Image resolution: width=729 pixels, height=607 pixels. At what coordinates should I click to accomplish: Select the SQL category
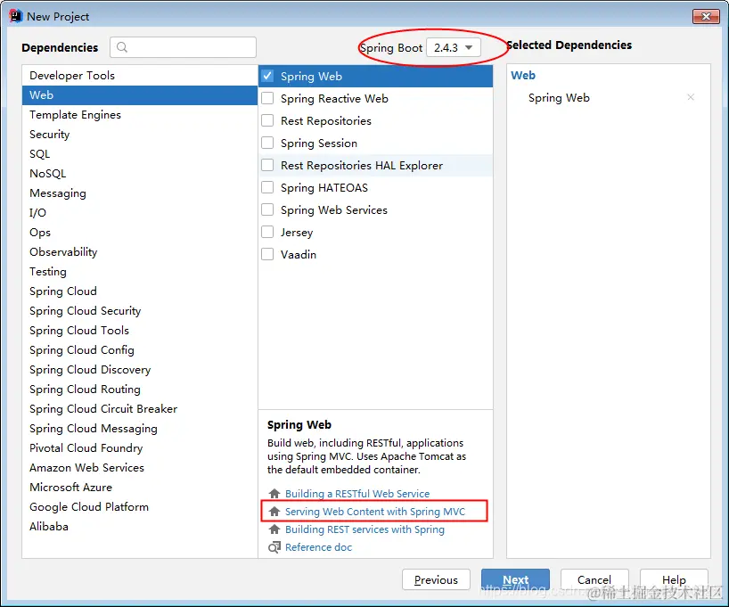pyautogui.click(x=140, y=153)
